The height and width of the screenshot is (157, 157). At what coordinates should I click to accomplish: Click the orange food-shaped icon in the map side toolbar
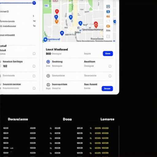click(x=108, y=16)
